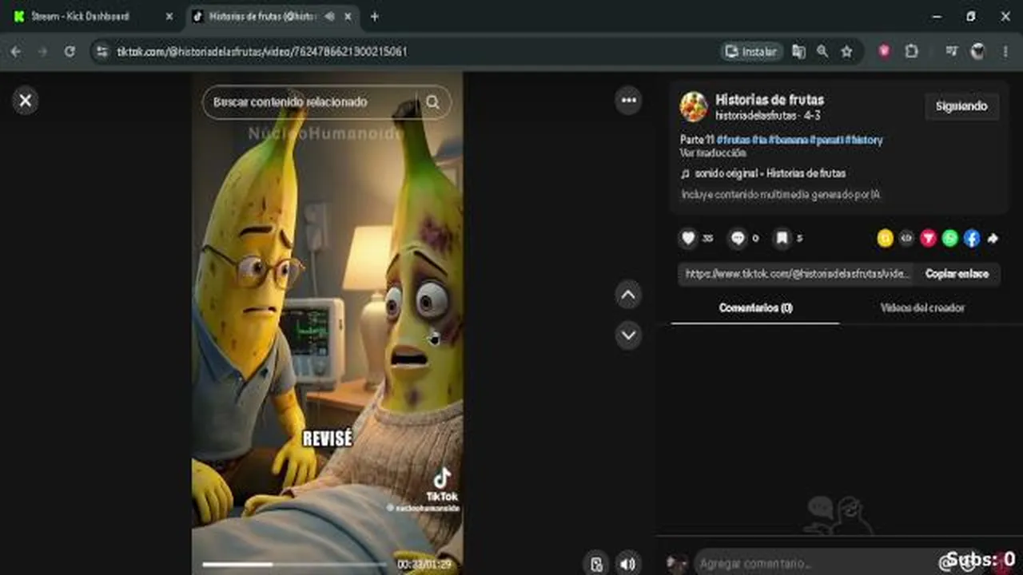Image resolution: width=1023 pixels, height=575 pixels.
Task: Go to the previous video with up arrow
Action: point(628,295)
